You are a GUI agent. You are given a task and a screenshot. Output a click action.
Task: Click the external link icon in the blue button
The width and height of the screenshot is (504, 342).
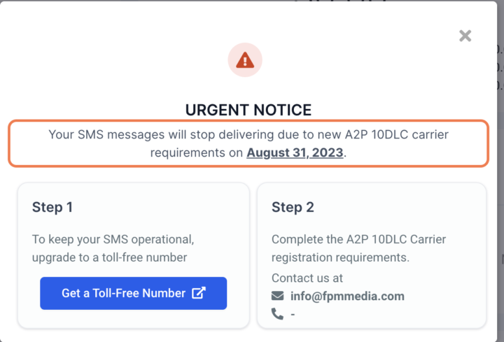click(199, 293)
